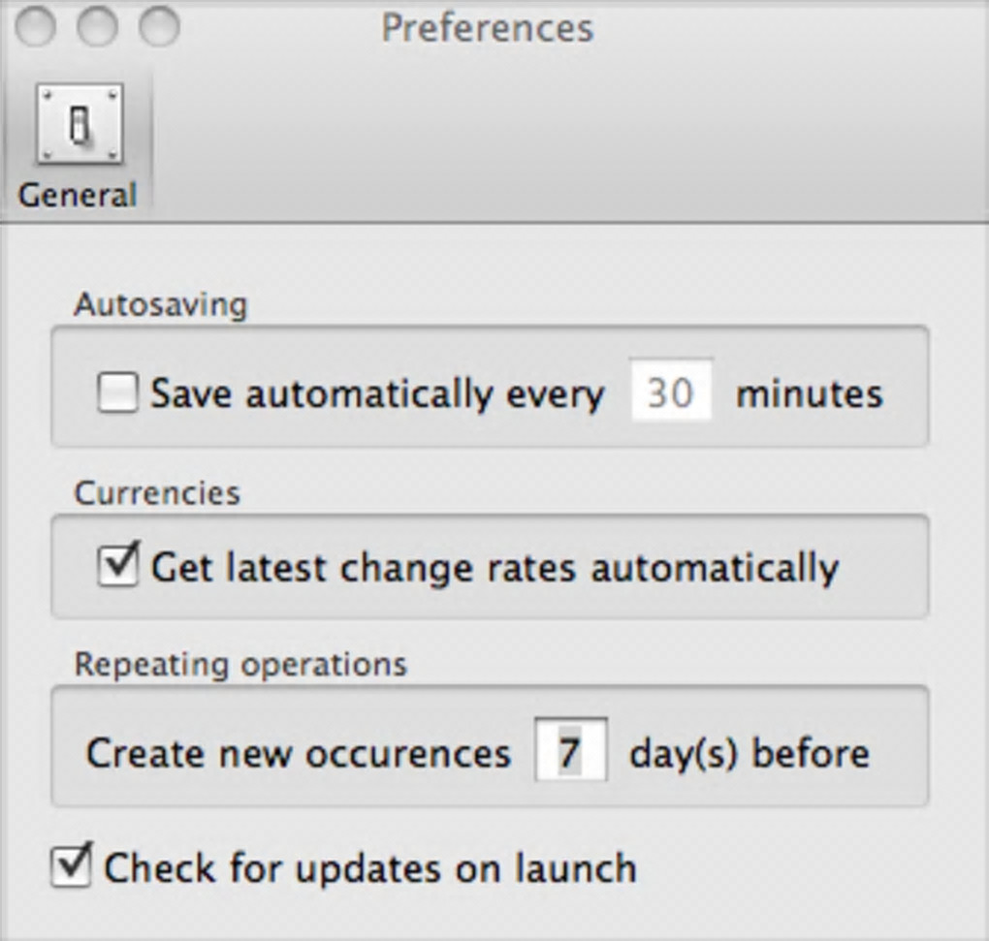Focus the occurrences days field showing 7
The width and height of the screenshot is (989, 941).
tap(570, 752)
